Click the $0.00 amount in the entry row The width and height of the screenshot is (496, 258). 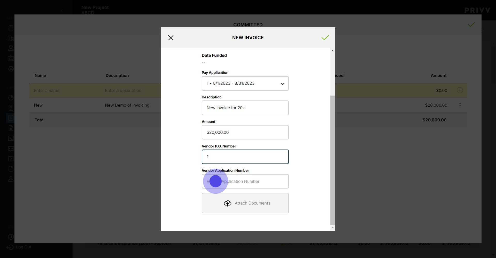click(x=441, y=91)
